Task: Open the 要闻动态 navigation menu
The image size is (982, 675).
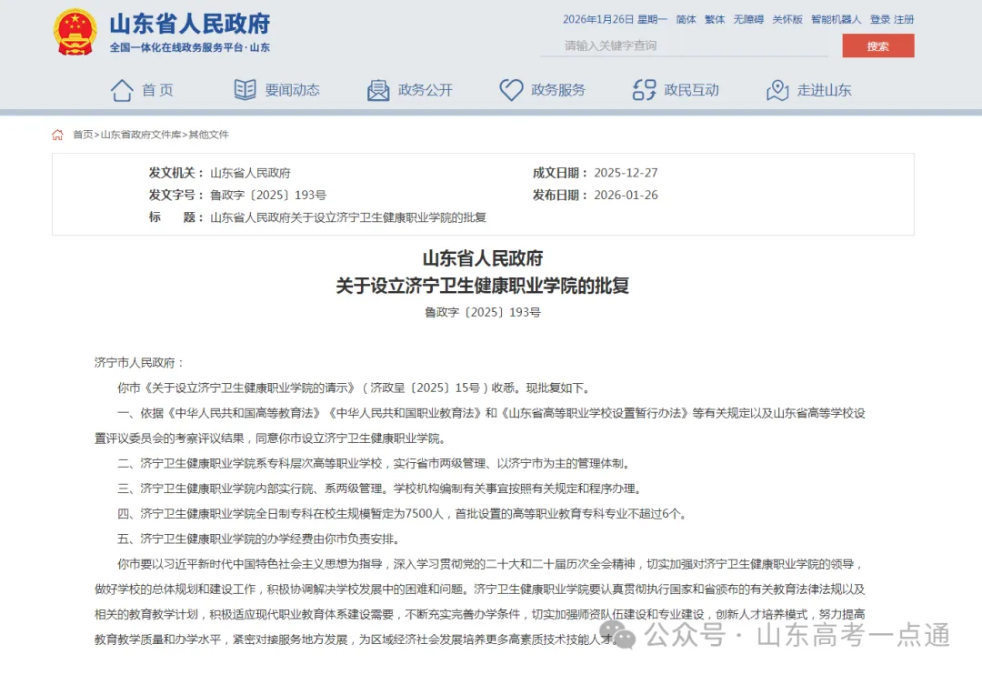Action: [x=292, y=90]
